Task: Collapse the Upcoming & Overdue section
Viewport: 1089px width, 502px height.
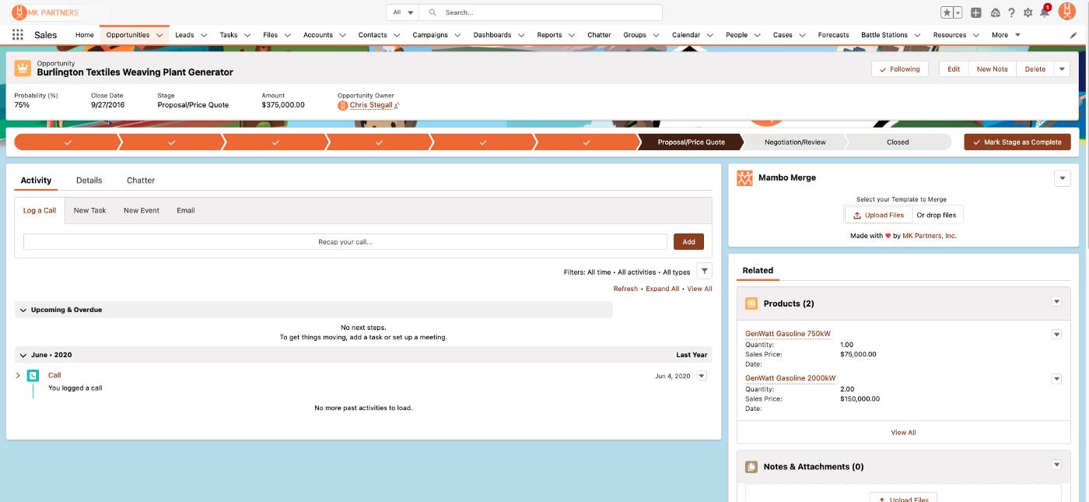Action: pos(23,310)
